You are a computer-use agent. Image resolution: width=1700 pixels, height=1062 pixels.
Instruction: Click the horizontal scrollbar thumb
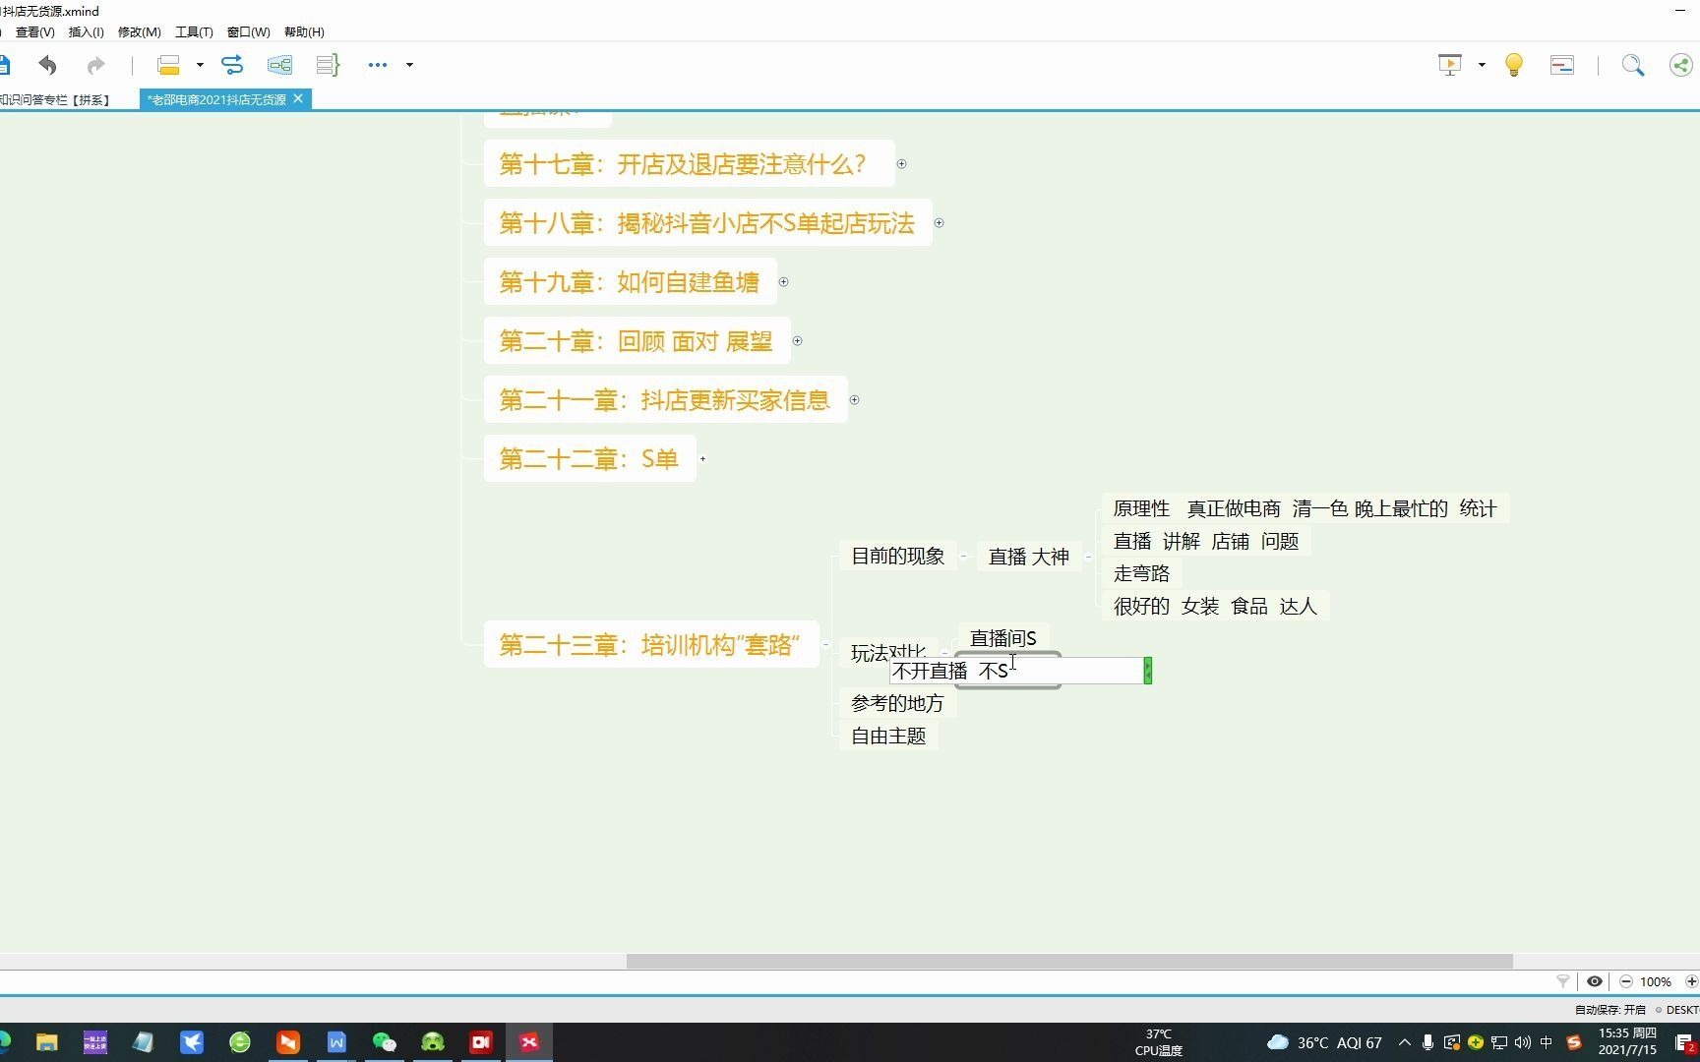click(x=1069, y=961)
